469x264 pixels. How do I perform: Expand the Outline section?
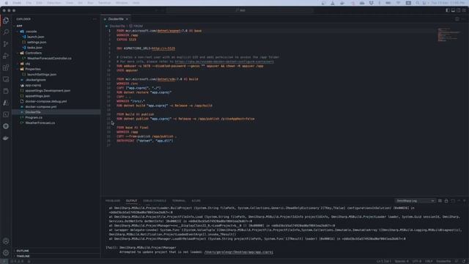(23, 251)
